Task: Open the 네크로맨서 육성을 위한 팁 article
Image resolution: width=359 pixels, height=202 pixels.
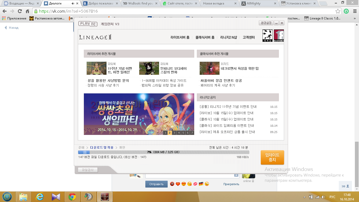Action: pyautogui.click(x=240, y=68)
